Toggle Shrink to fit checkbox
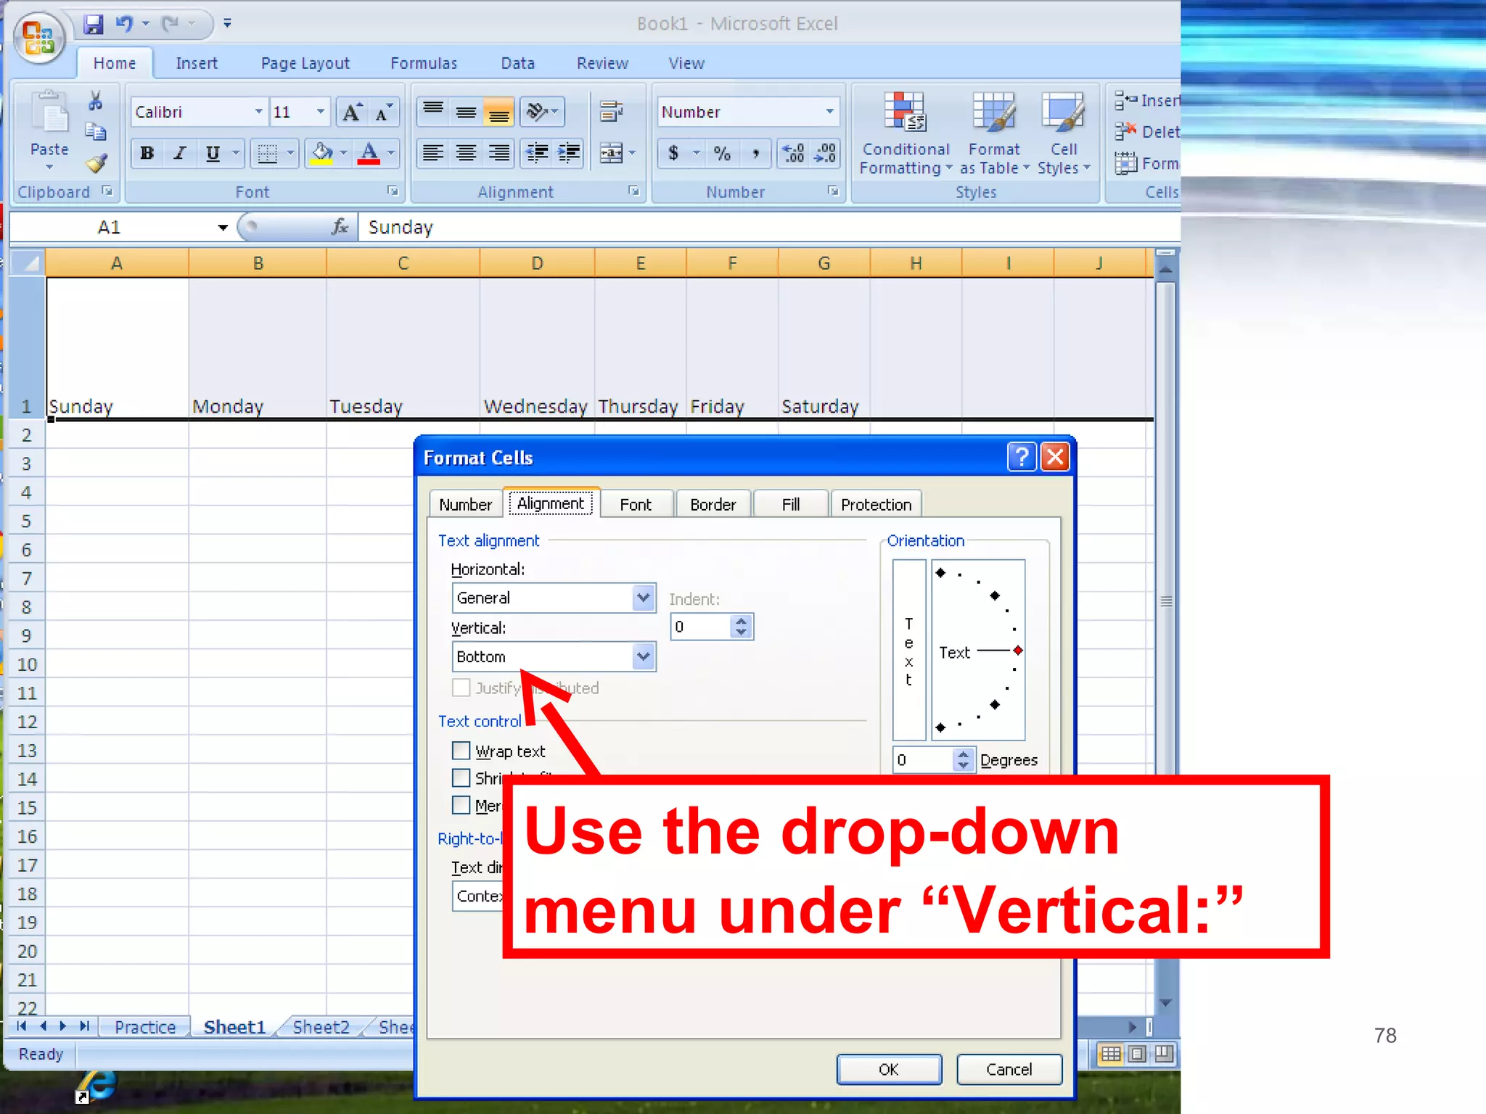Screen dimensions: 1486x1114 point(461,777)
